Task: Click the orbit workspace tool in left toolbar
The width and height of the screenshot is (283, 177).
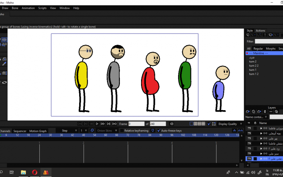Action: 4,83
